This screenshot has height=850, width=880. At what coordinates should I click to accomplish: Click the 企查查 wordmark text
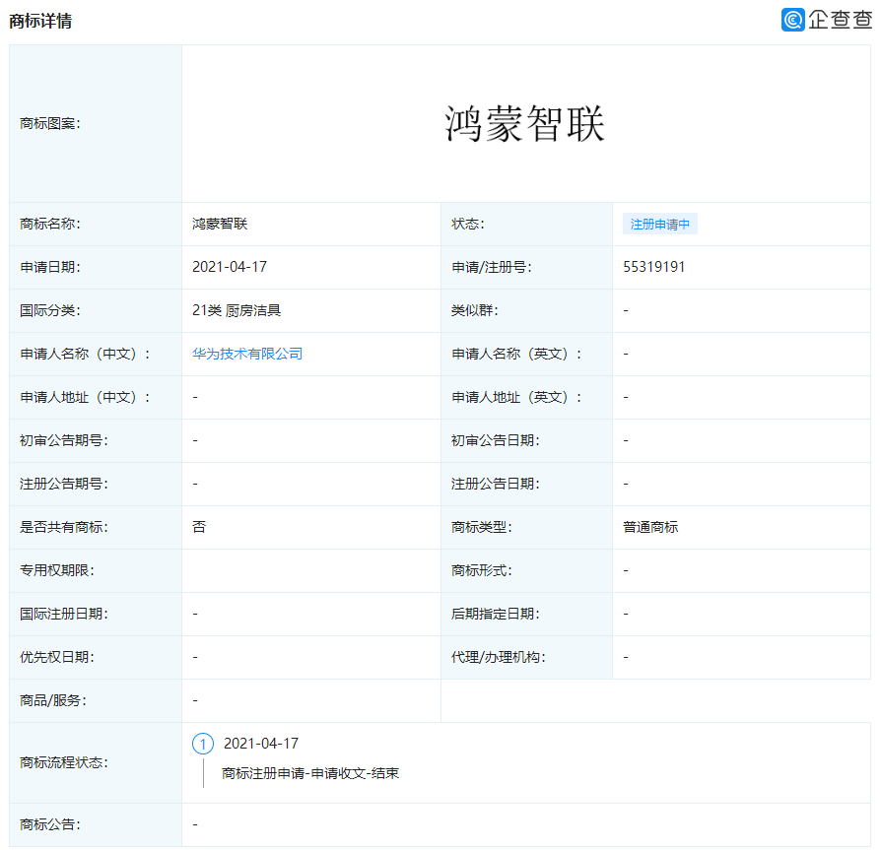pos(841,19)
